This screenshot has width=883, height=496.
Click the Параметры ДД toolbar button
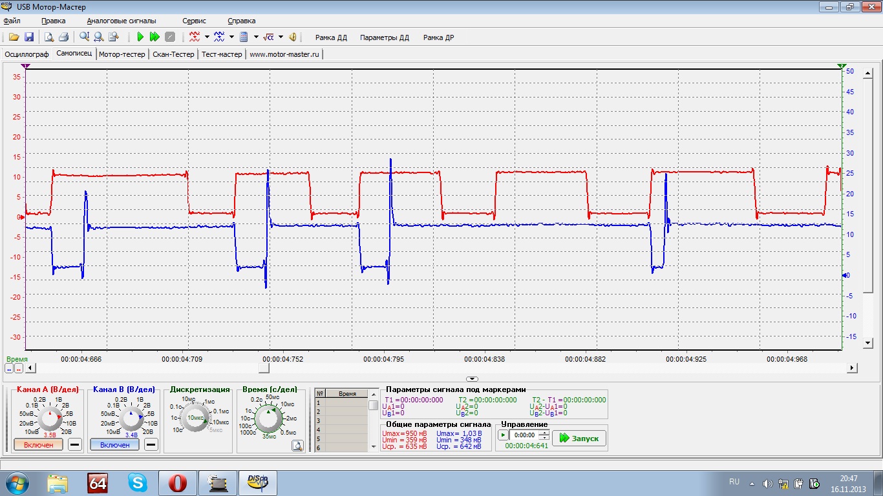(x=385, y=37)
